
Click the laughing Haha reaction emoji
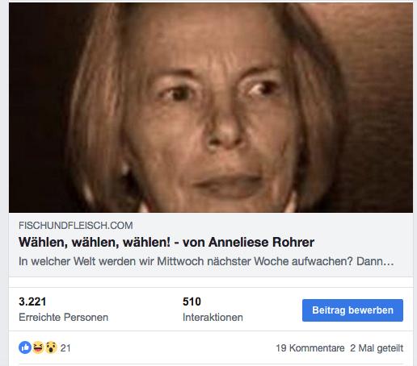38,347
